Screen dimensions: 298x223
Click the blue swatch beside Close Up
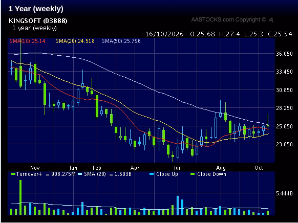152,174
